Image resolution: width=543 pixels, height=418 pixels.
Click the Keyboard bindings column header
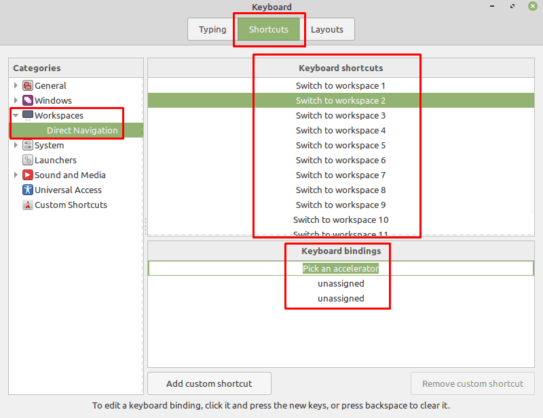[x=341, y=251]
